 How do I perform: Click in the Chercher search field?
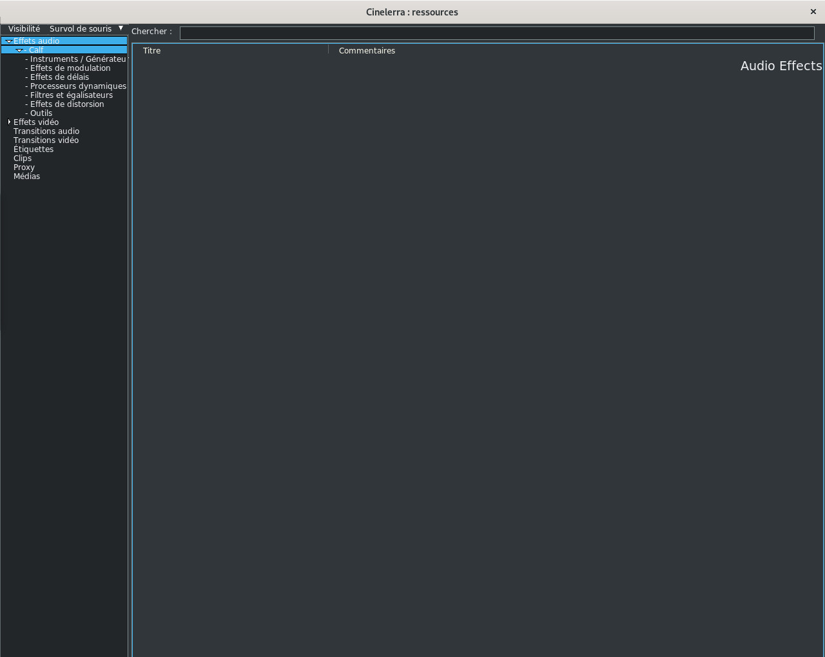(496, 33)
